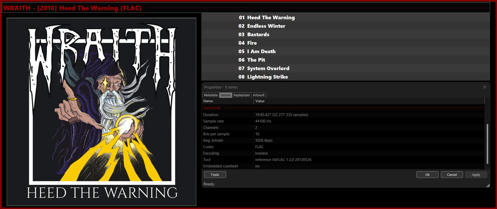Select the Embedded cuesheet row

coord(343,166)
